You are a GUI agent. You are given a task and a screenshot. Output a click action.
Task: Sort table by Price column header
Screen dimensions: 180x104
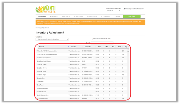(x=100, y=47)
